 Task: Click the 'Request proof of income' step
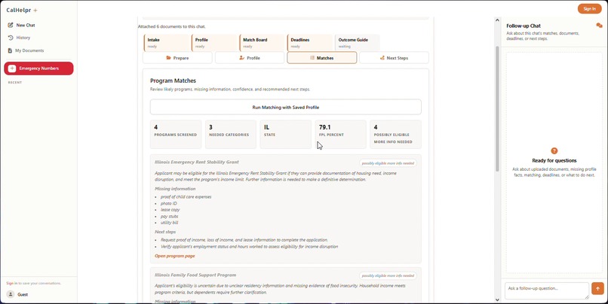pos(244,240)
